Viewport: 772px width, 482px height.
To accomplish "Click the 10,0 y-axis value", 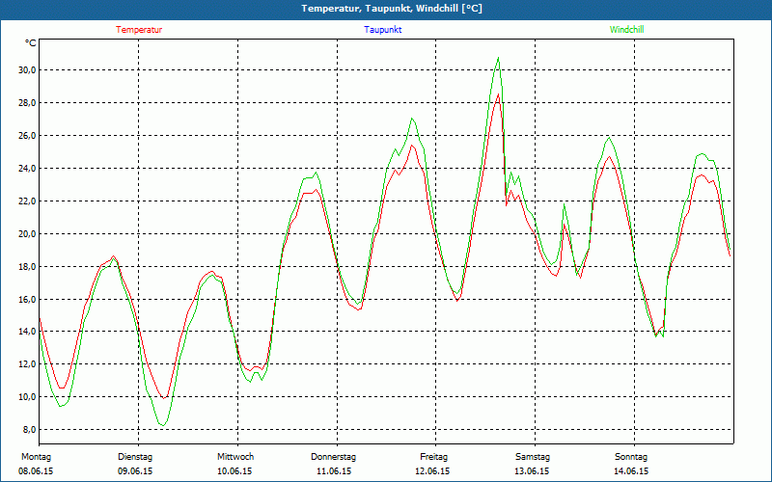I will (27, 396).
